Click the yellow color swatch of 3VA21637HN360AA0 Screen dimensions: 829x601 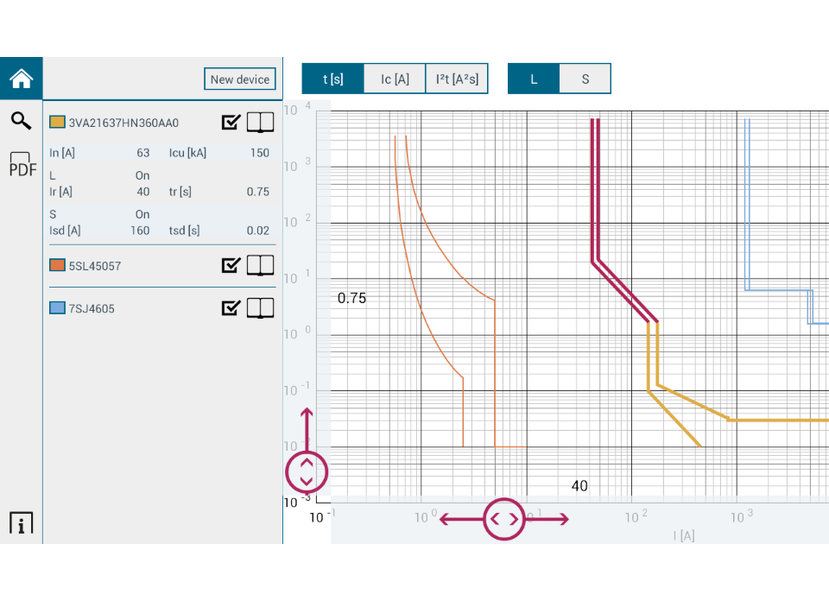click(x=58, y=122)
